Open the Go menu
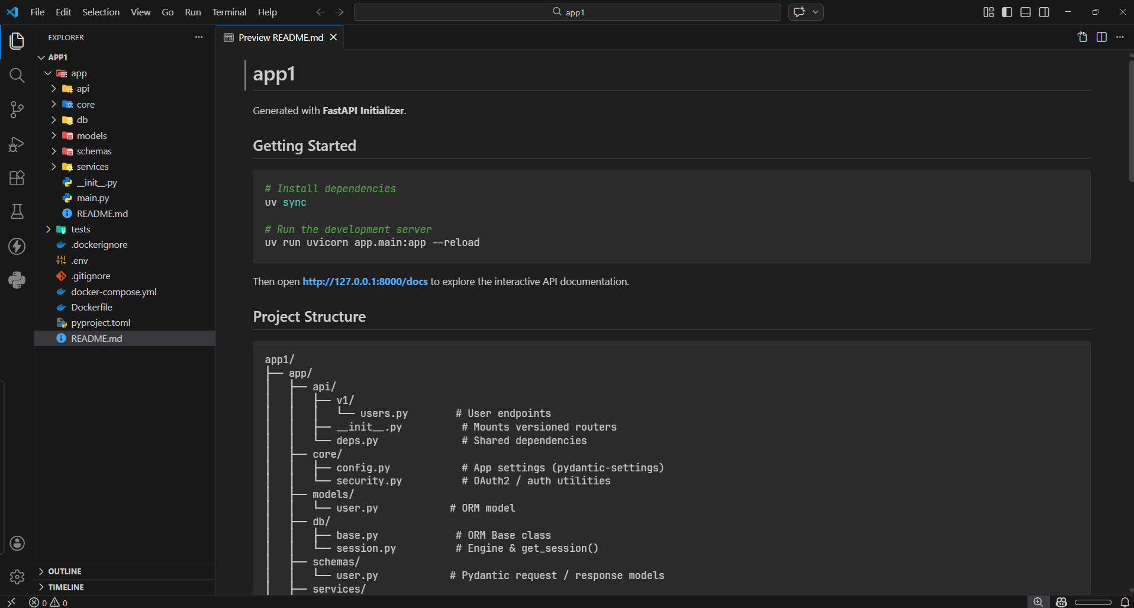The image size is (1134, 608). coord(167,12)
